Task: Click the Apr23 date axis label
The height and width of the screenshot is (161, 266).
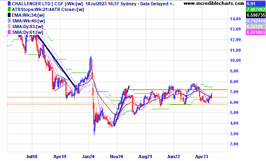Action: coord(201,157)
